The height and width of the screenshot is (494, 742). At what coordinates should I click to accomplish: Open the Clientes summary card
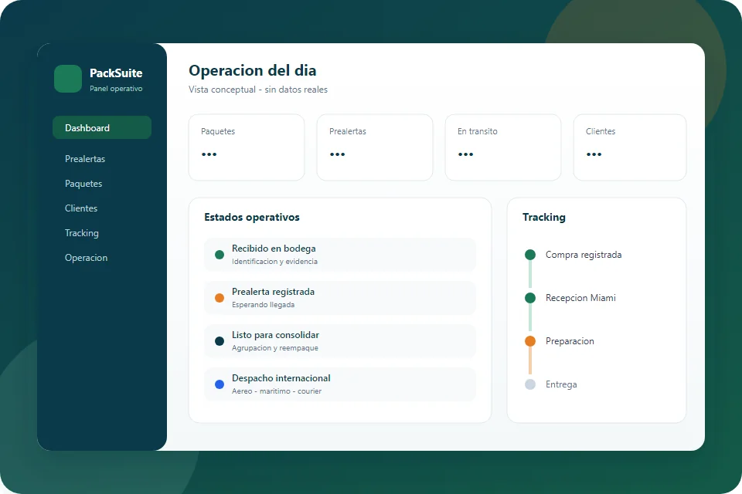click(x=630, y=147)
